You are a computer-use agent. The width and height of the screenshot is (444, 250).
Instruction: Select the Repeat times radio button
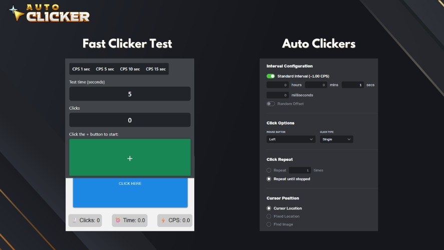[269, 170]
